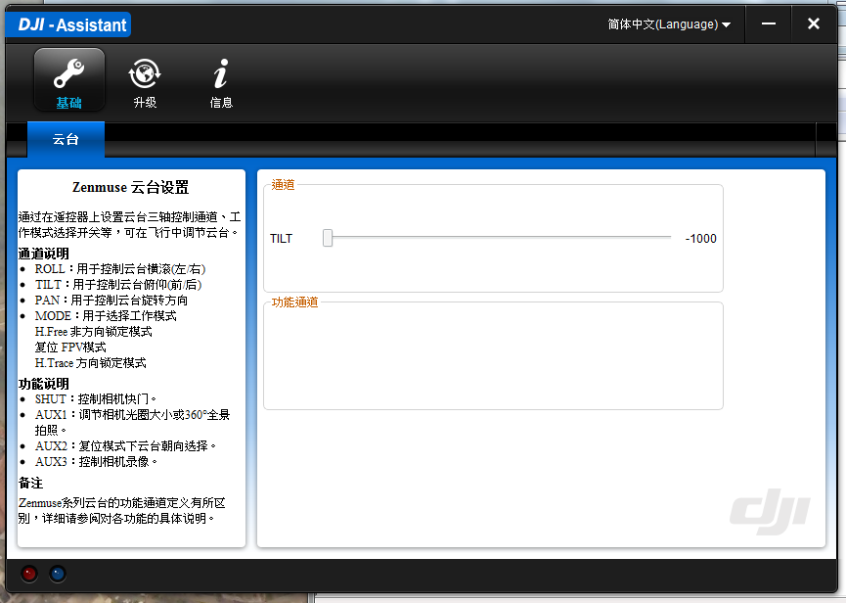Close the DJI Assistant window
The width and height of the screenshot is (846, 603).
[814, 24]
